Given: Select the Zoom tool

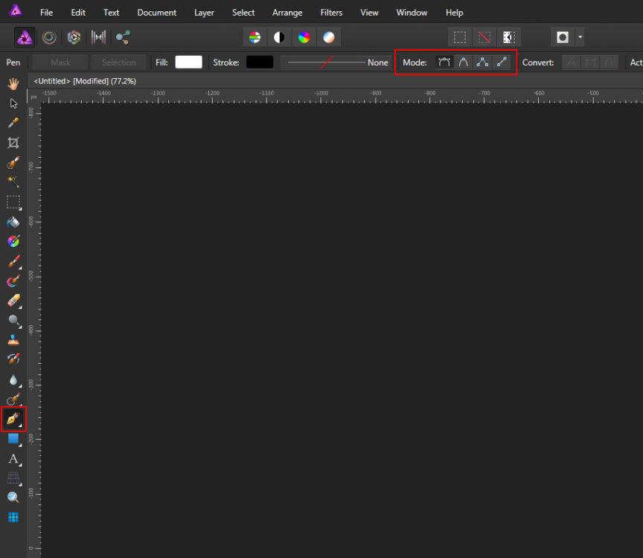Looking at the screenshot, I should click(x=13, y=497).
